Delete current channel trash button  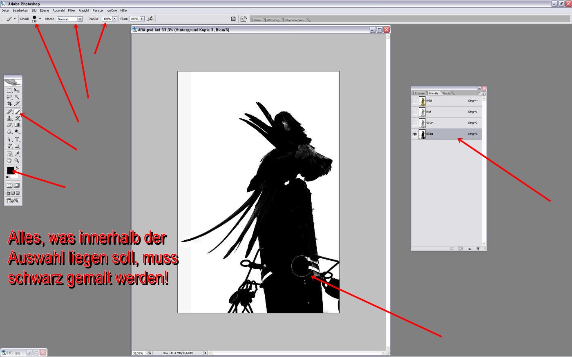[x=478, y=248]
